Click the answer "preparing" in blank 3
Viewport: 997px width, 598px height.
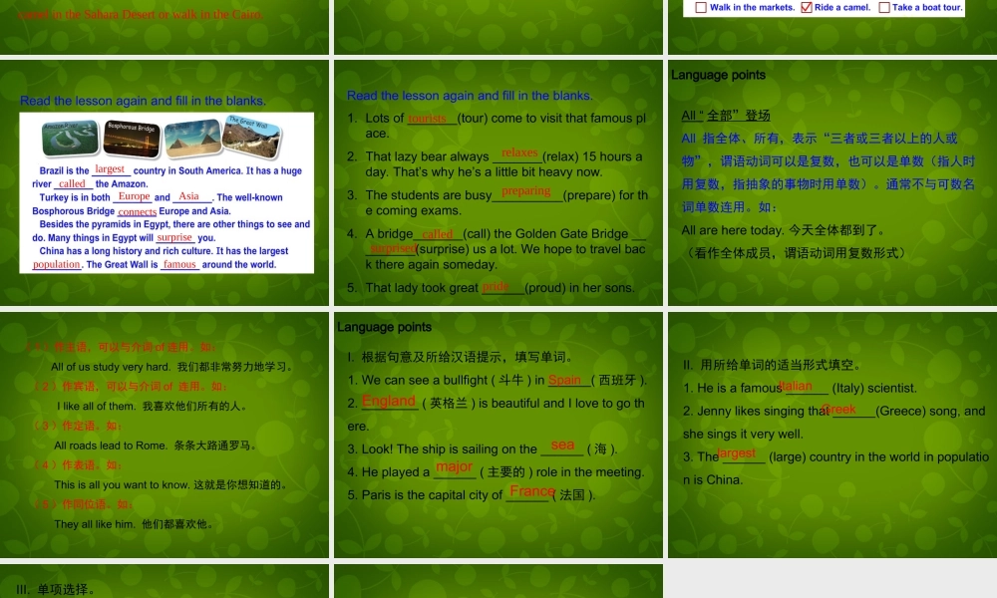pos(525,191)
